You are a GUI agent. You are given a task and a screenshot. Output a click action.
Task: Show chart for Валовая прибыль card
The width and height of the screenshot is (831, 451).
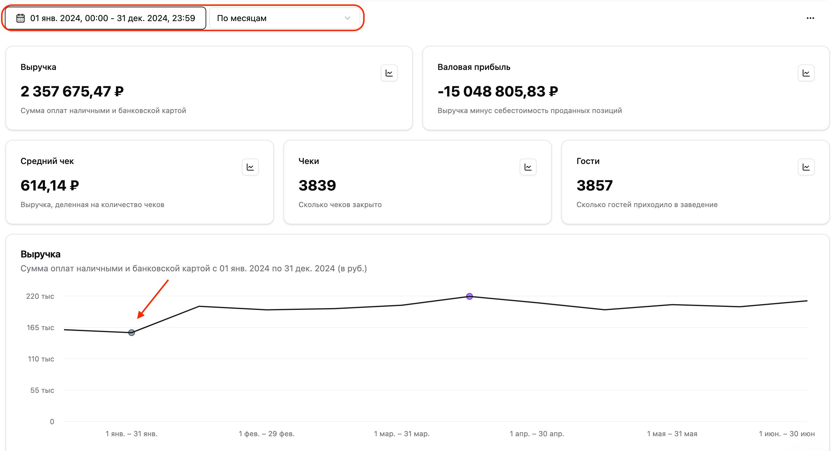click(806, 73)
